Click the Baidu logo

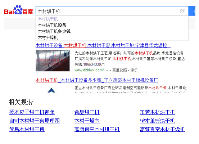[x=18, y=10]
